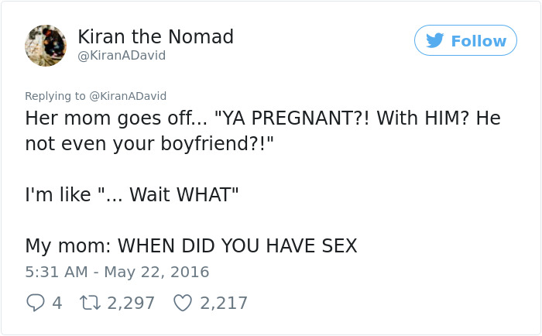Screen dimensions: 542x336
Task: Click the @KiranADavid handle under the display name
Action: click(122, 56)
